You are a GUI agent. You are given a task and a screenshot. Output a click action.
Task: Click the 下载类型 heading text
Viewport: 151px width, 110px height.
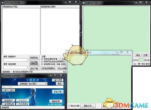point(32,80)
